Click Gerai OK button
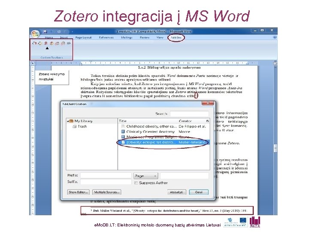 [199, 192]
